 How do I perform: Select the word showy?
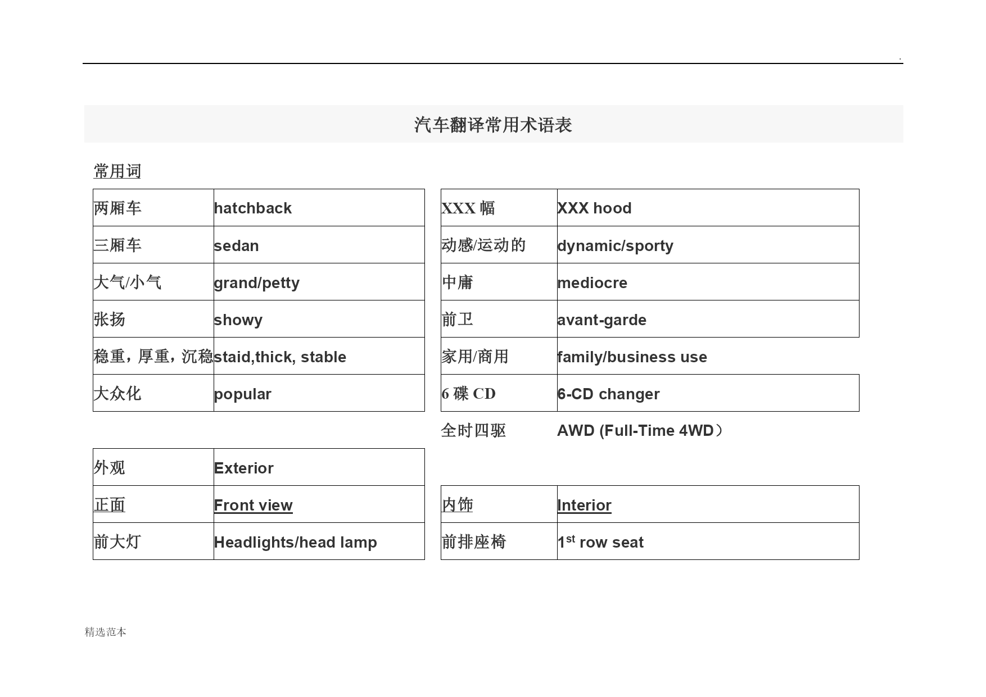click(238, 320)
